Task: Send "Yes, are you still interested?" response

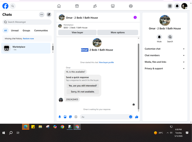Action: click(83, 86)
